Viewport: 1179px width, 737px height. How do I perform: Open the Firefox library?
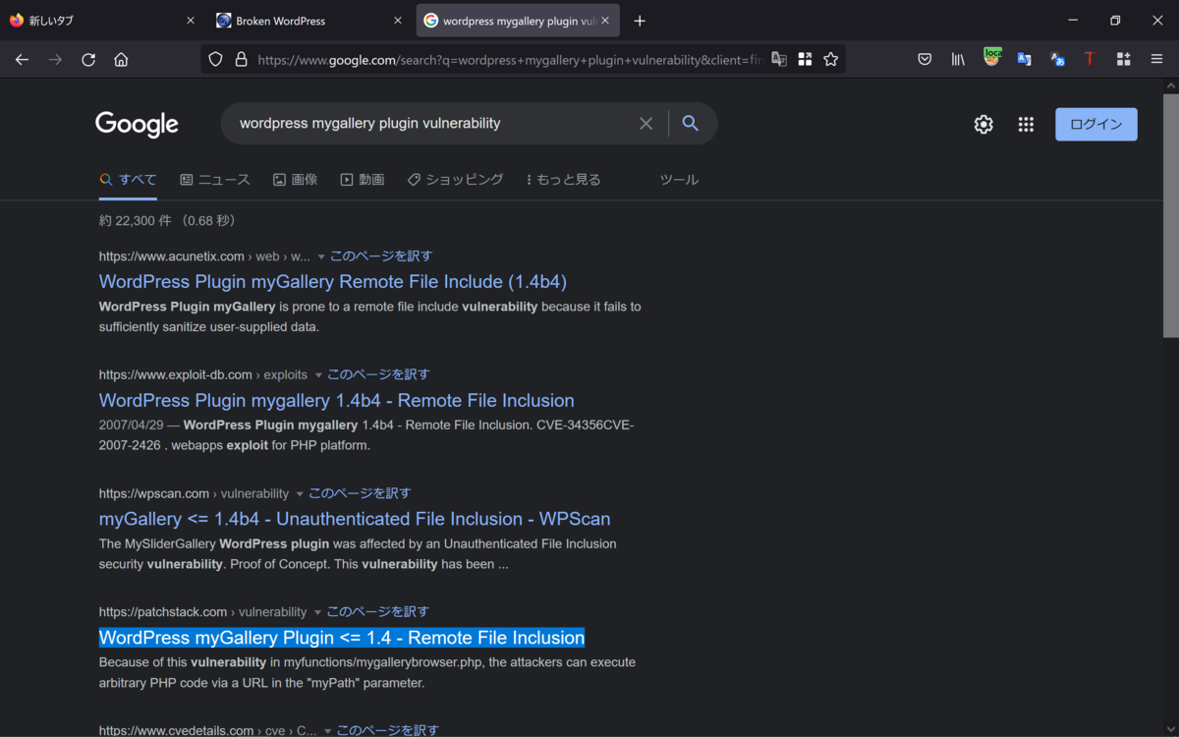958,59
